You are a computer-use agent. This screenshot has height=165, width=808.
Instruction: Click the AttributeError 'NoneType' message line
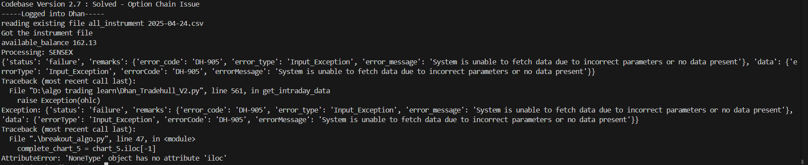pyautogui.click(x=114, y=158)
